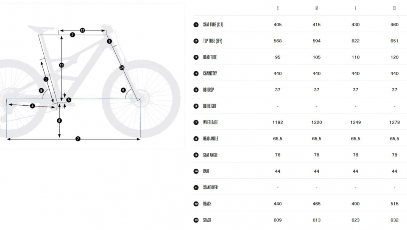The height and width of the screenshot is (230, 407).
Task: Select the number 12 reach marker in the diagram
Action: pyautogui.click(x=82, y=31)
